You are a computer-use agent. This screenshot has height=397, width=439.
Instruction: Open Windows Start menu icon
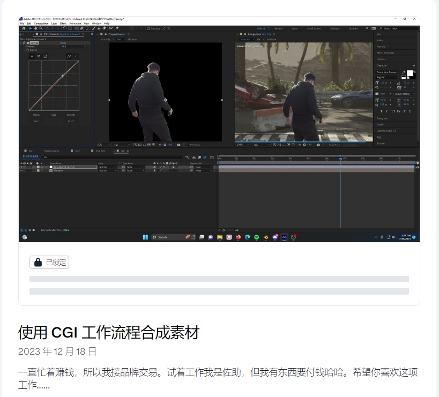(x=145, y=237)
